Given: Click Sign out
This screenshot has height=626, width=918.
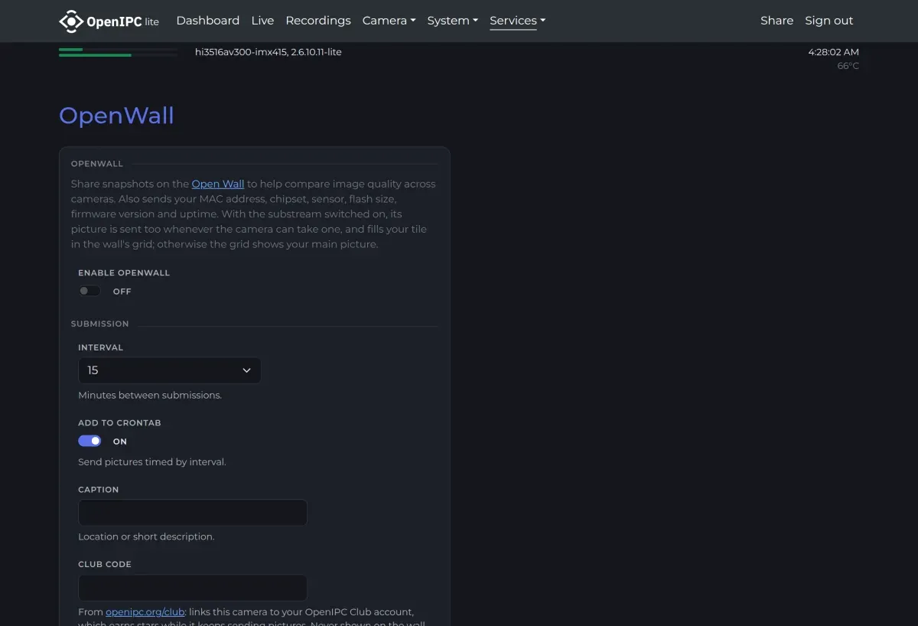Looking at the screenshot, I should click(828, 21).
